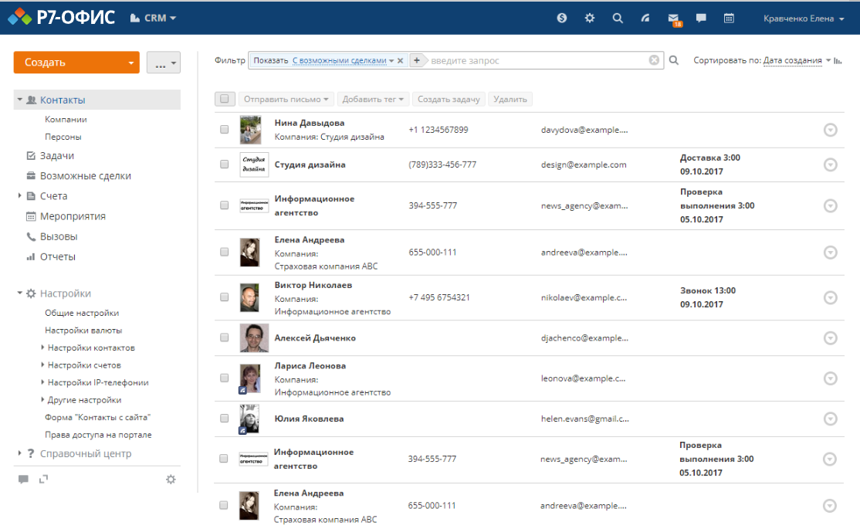Open the Компании section under Контакты
This screenshot has width=860, height=529.
click(x=68, y=120)
